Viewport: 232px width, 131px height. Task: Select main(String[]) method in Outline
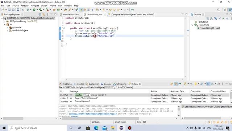209,28
